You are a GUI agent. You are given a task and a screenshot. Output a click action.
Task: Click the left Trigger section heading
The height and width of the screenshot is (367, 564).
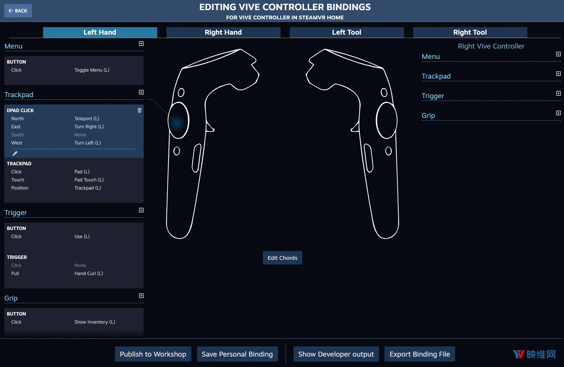(16, 213)
